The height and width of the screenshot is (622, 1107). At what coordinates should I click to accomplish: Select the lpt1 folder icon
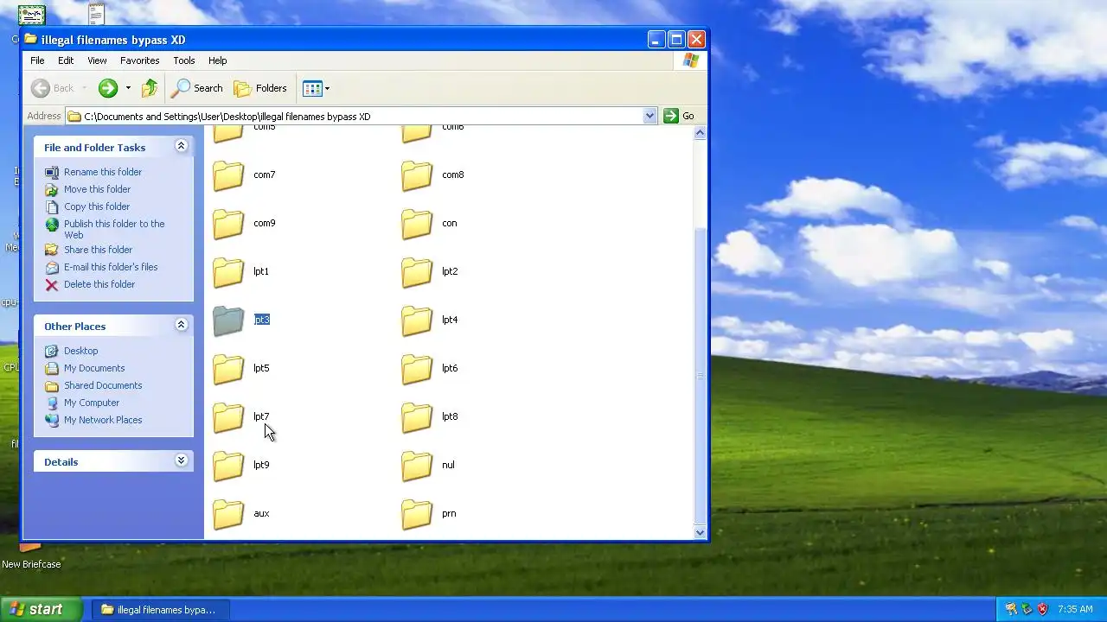pyautogui.click(x=228, y=271)
